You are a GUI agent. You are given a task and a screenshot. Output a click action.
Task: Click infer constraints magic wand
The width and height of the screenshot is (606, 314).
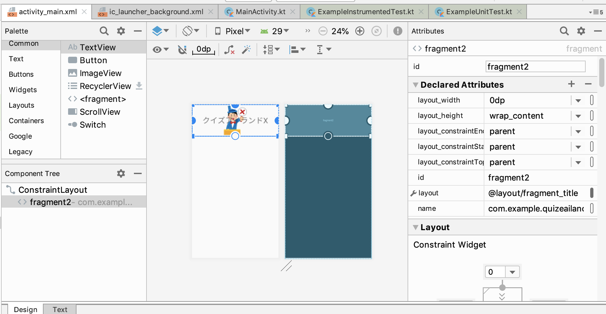click(247, 50)
